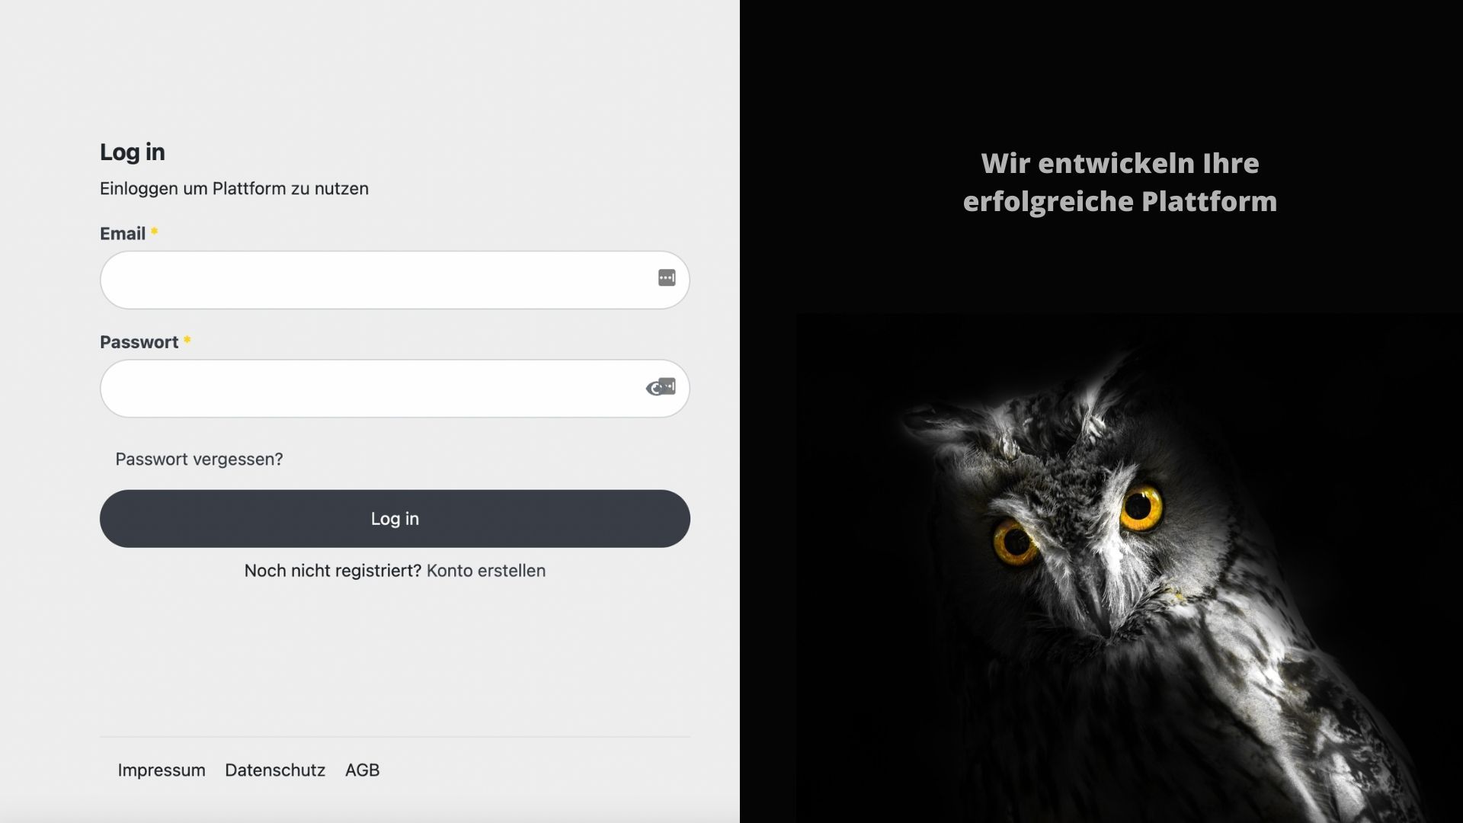
Task: Focus the Email input field
Action: coord(395,280)
